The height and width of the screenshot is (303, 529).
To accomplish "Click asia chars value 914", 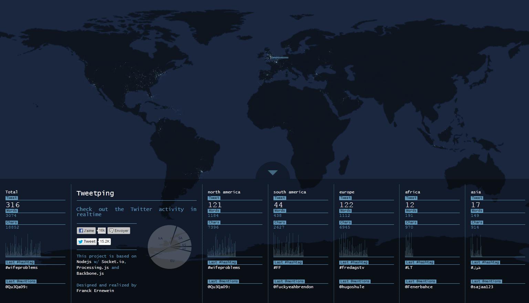I will coord(475,227).
